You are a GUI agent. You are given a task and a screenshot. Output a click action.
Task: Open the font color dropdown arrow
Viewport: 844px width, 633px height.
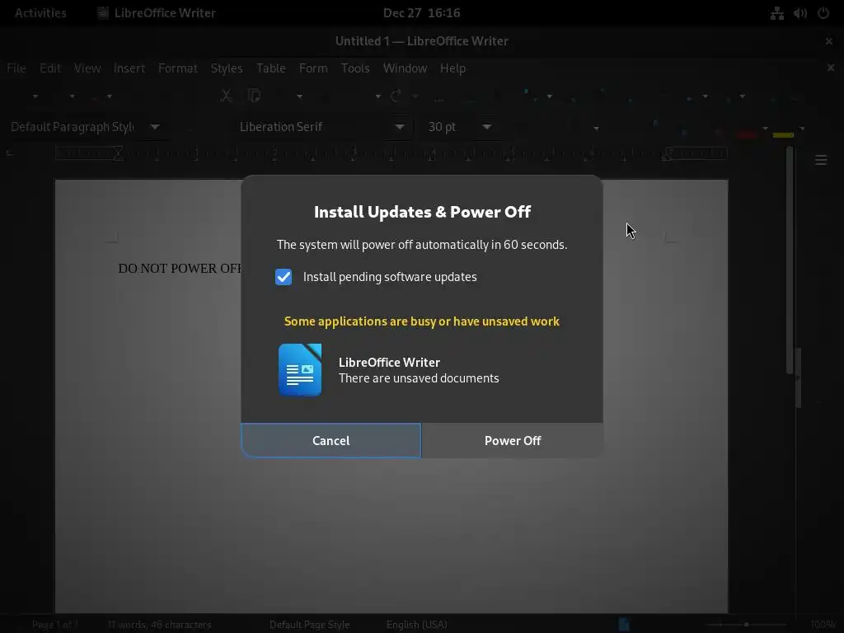click(765, 128)
